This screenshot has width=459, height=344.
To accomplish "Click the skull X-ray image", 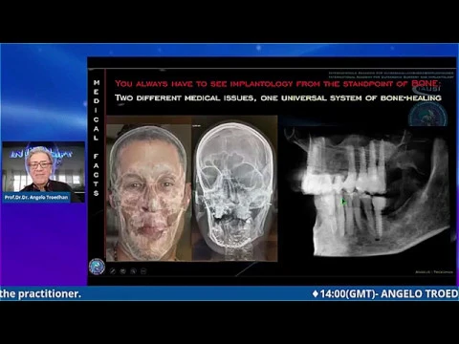I will [234, 188].
